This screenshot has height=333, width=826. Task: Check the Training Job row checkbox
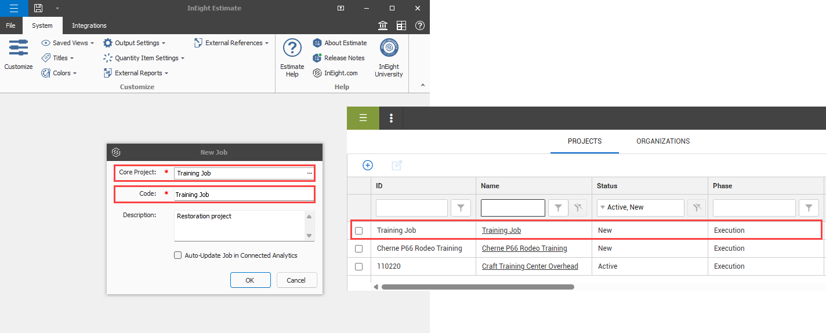[358, 230]
